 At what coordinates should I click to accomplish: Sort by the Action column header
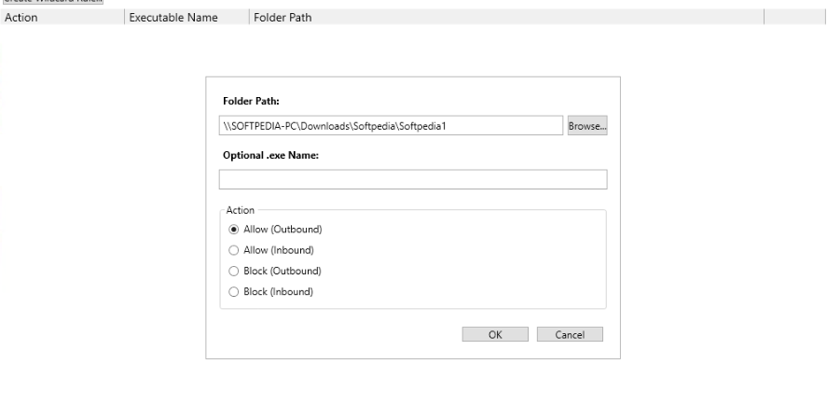pos(62,17)
